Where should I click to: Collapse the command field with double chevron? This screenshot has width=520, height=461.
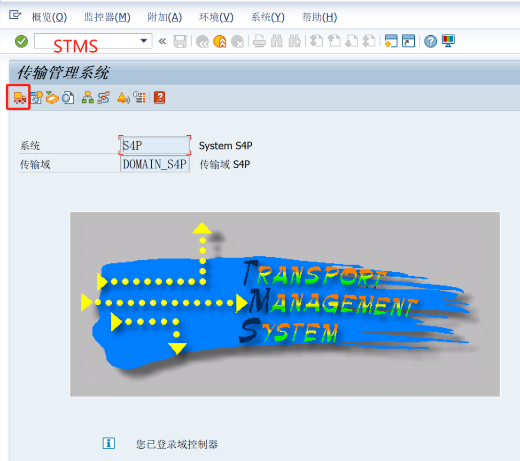[x=162, y=41]
